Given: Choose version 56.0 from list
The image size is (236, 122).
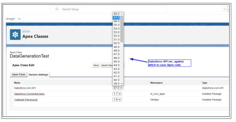Looking at the screenshot, I should (117, 21).
